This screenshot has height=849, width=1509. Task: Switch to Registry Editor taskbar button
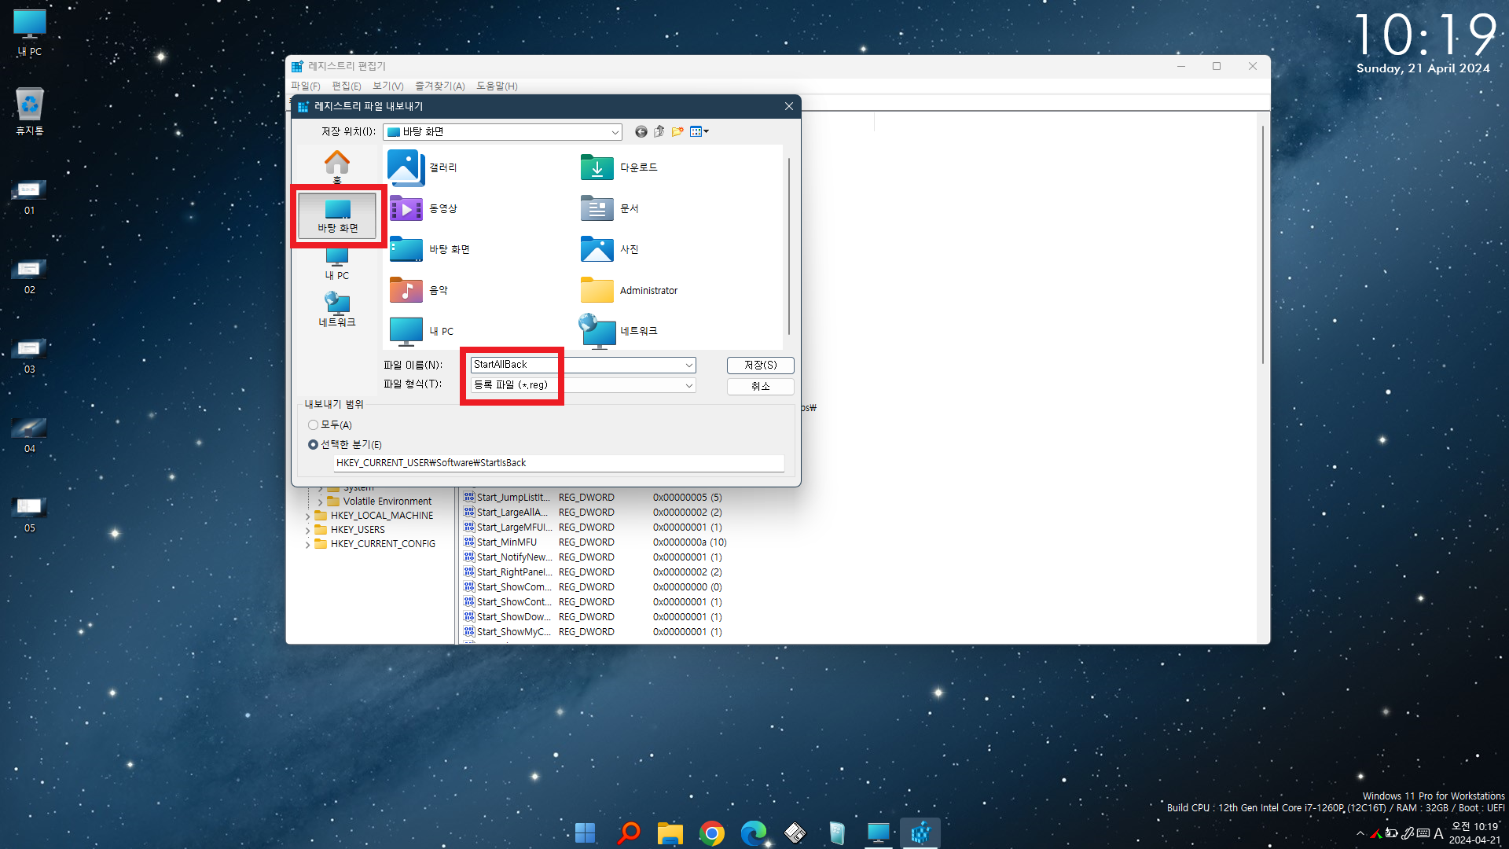click(920, 832)
